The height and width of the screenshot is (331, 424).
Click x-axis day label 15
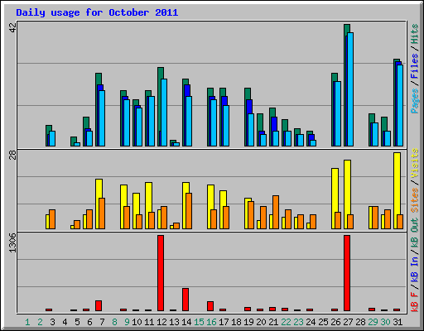point(199,322)
